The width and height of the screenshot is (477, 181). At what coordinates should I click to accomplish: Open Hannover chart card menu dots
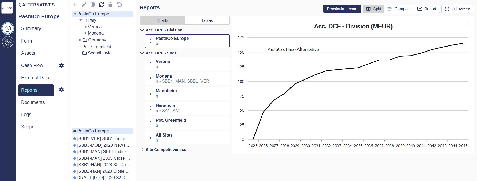pos(150,108)
